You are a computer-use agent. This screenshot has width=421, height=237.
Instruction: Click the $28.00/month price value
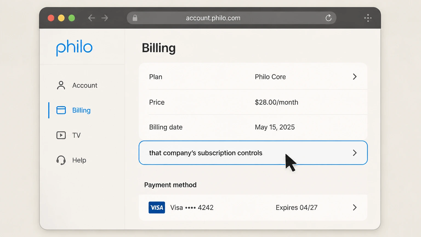[x=277, y=102]
